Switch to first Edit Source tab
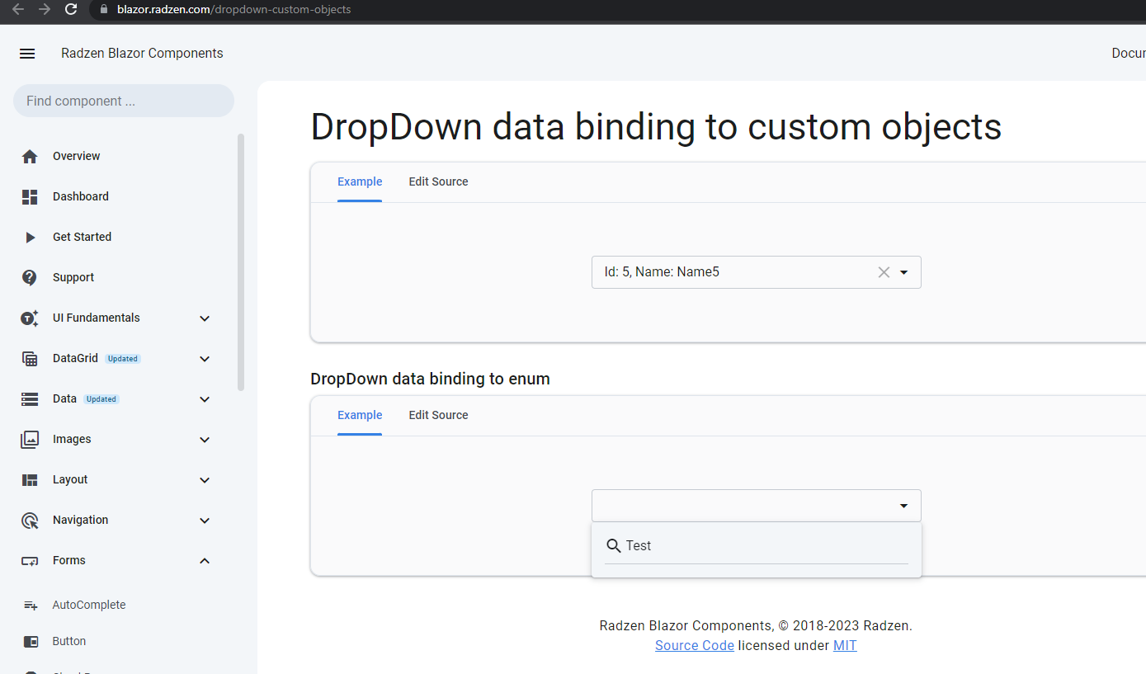Viewport: 1146px width, 674px height. [x=438, y=181]
